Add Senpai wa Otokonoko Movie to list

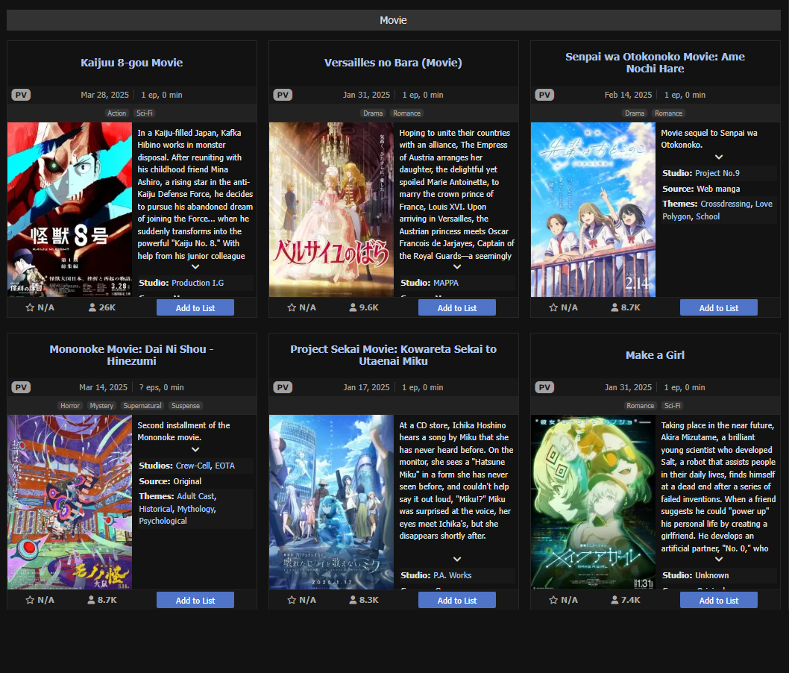[719, 307]
